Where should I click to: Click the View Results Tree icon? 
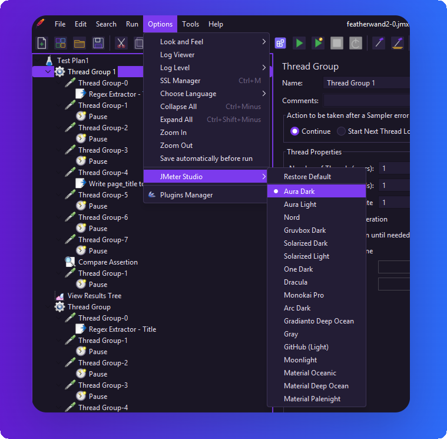[59, 296]
